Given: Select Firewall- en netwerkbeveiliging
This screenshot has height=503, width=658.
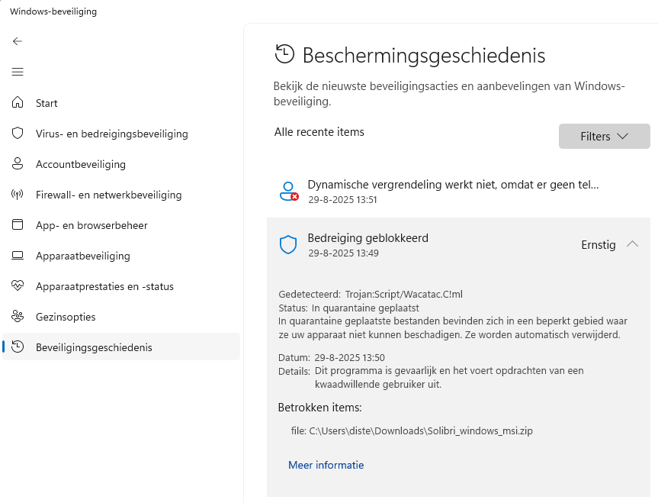Looking at the screenshot, I should (121, 195).
